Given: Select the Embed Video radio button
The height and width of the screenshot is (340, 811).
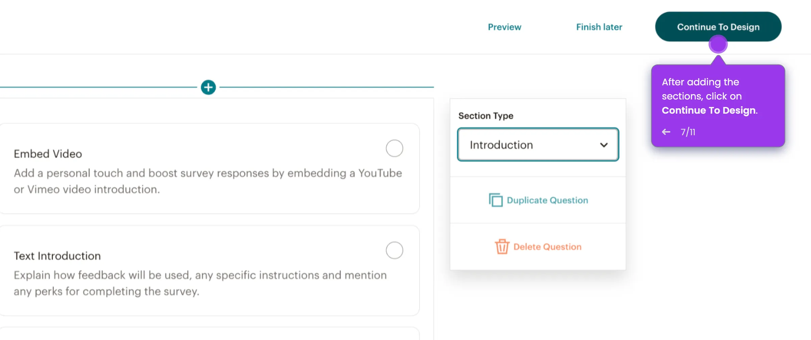Looking at the screenshot, I should click(x=394, y=148).
